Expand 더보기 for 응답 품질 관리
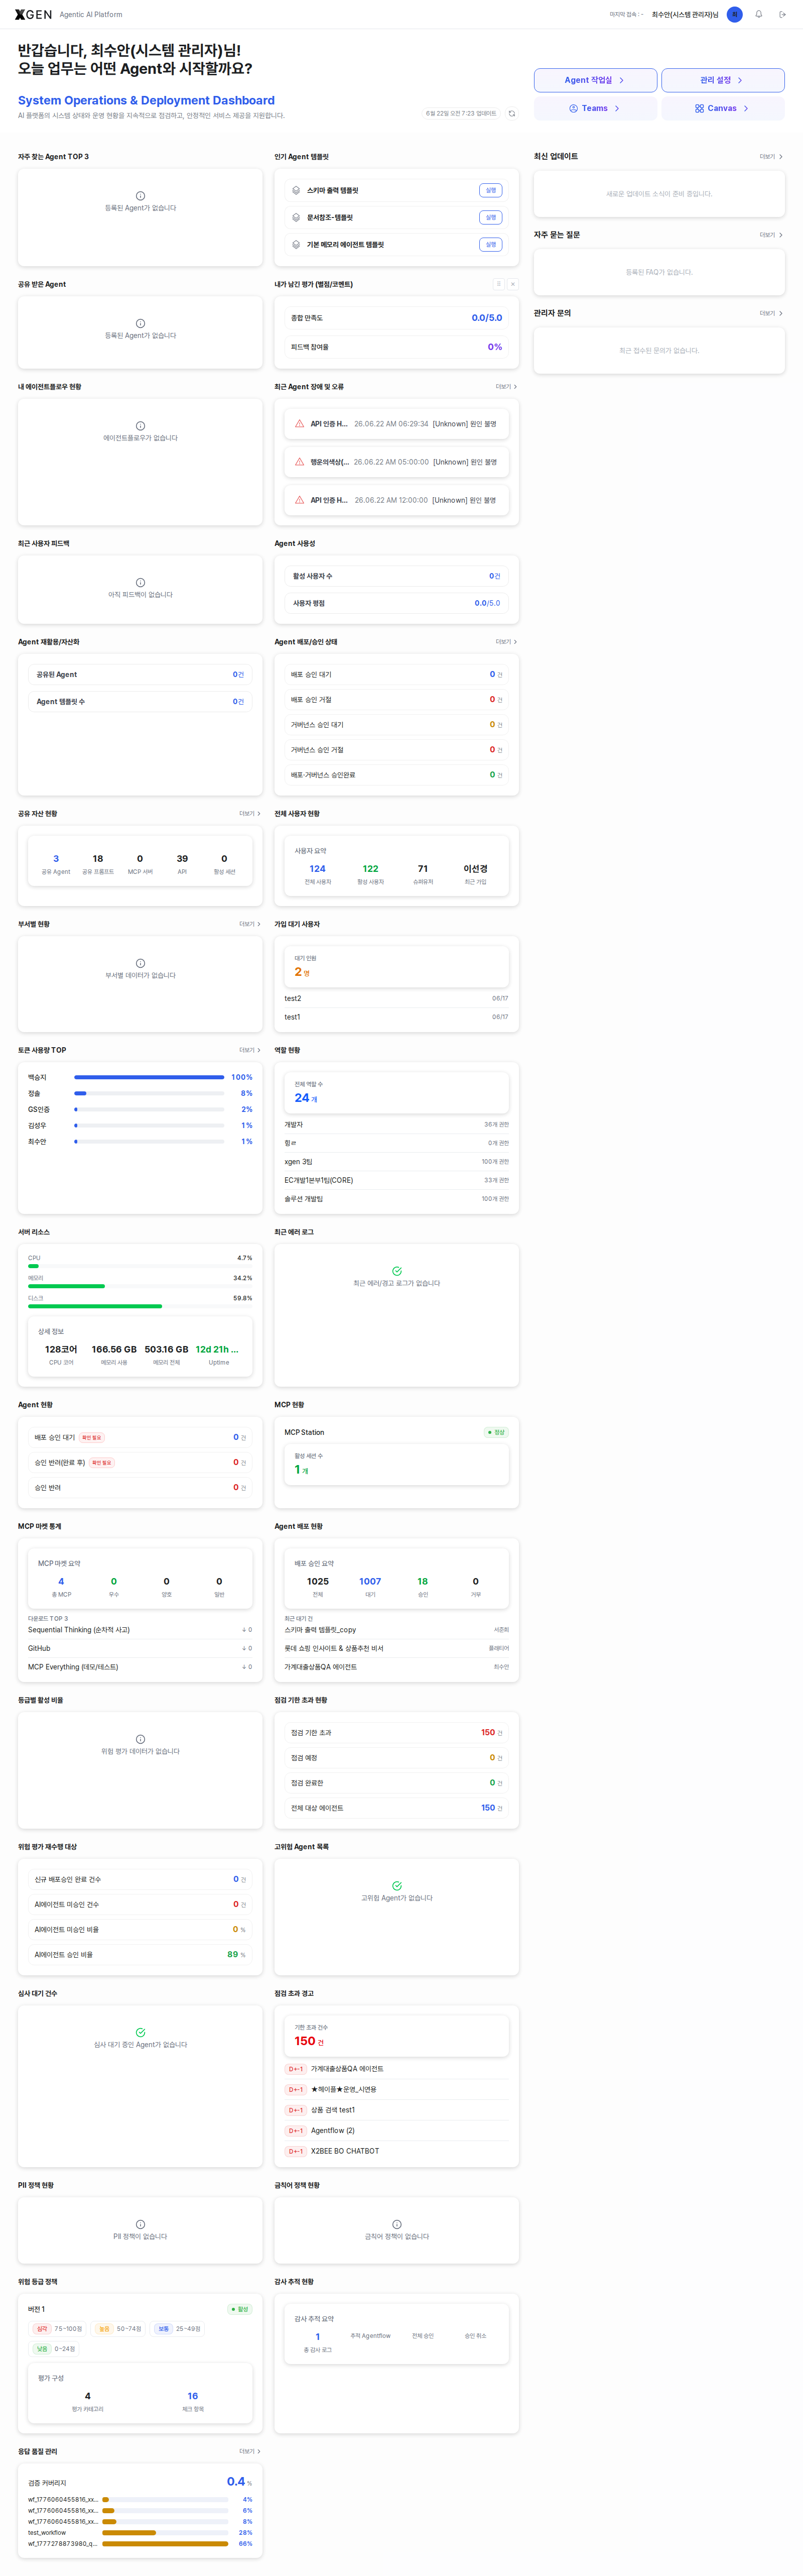The height and width of the screenshot is (2576, 803). (x=250, y=2451)
